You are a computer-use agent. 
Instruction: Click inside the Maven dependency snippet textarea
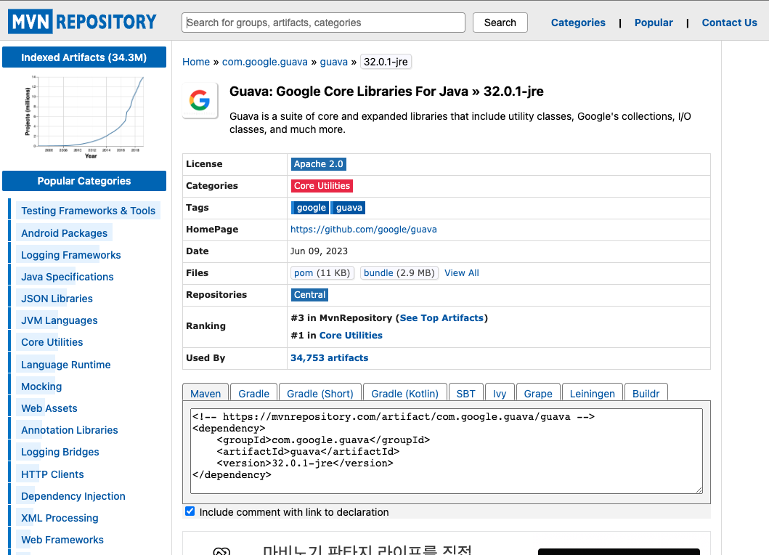tap(447, 451)
